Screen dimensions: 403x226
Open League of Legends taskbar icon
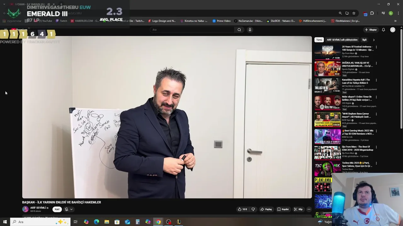tap(179, 222)
